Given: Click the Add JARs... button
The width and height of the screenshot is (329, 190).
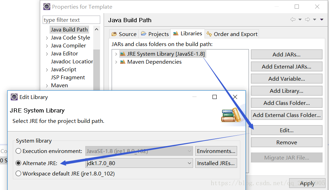Looking at the screenshot, I should [x=287, y=54].
